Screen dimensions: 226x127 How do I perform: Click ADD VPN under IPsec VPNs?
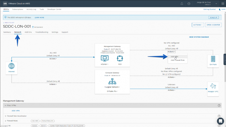pos(16,111)
